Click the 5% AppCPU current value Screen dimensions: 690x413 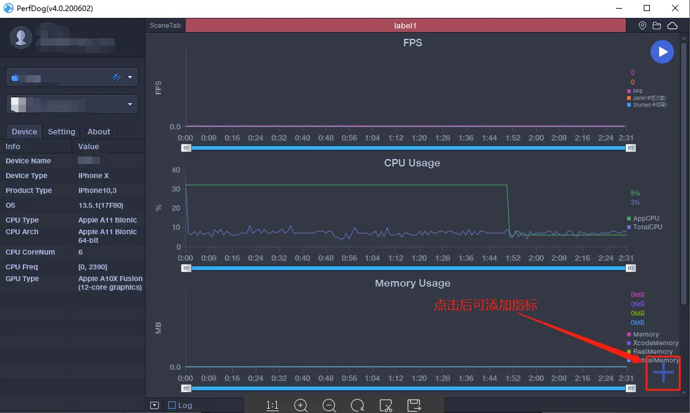635,193
